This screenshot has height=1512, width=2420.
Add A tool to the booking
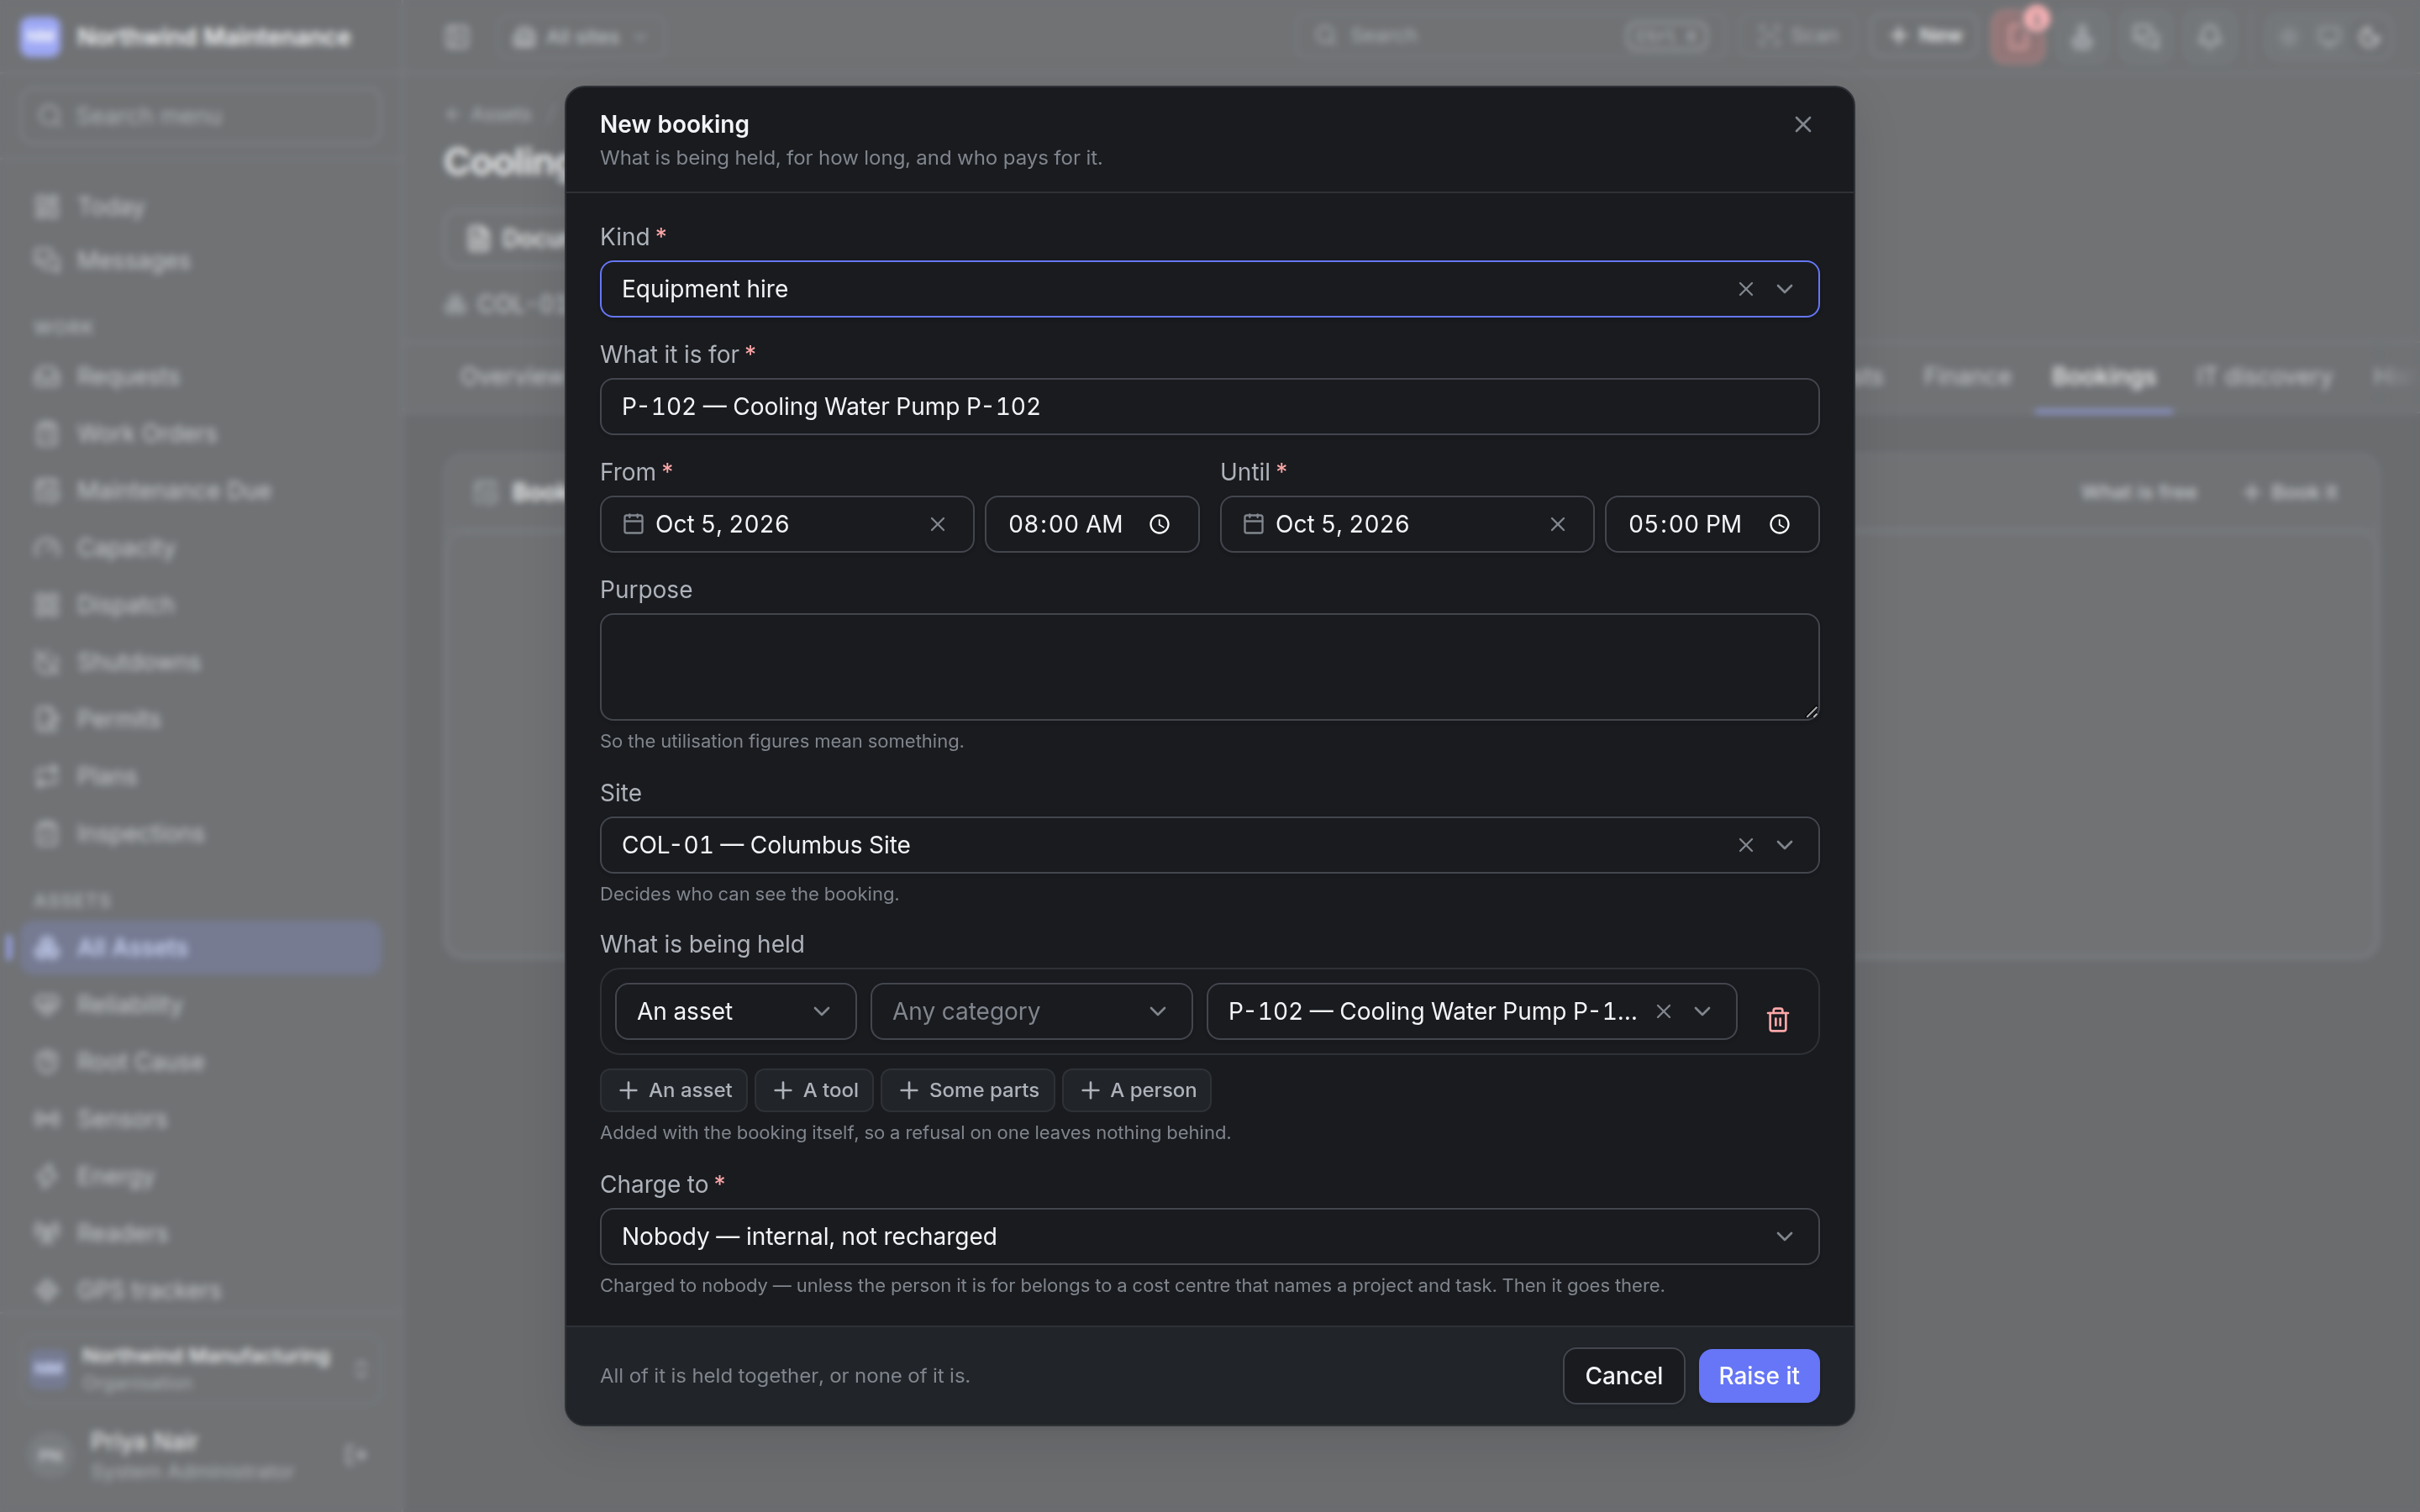point(813,1090)
